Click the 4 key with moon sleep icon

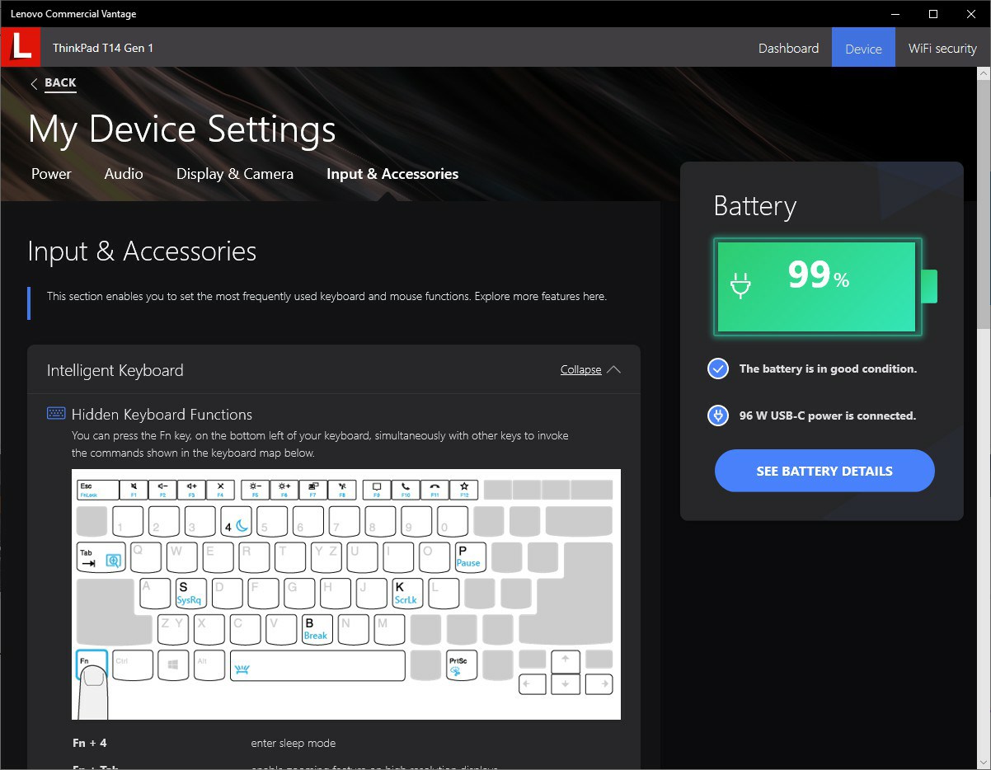tap(235, 522)
